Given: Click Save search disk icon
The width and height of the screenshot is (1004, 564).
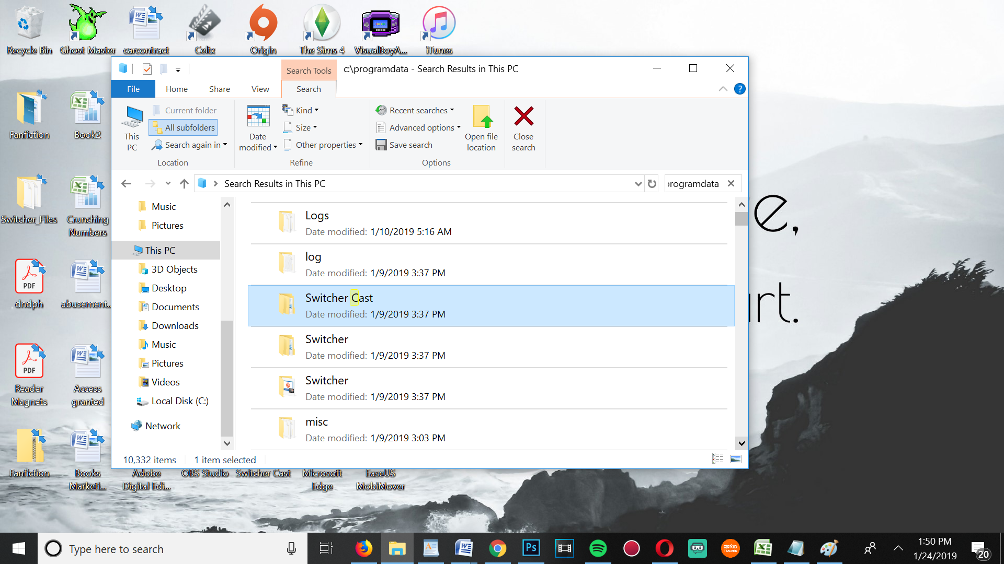Looking at the screenshot, I should (x=381, y=145).
